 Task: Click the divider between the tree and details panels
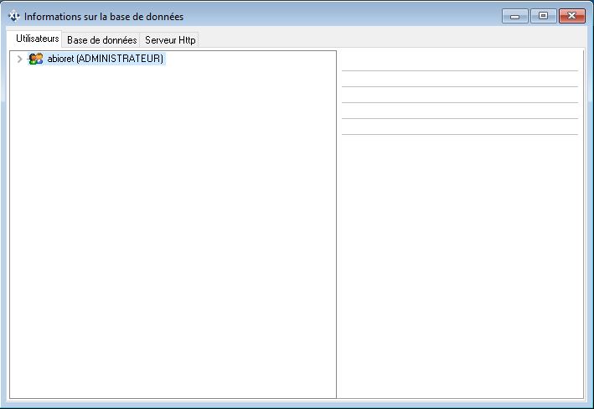click(x=337, y=225)
